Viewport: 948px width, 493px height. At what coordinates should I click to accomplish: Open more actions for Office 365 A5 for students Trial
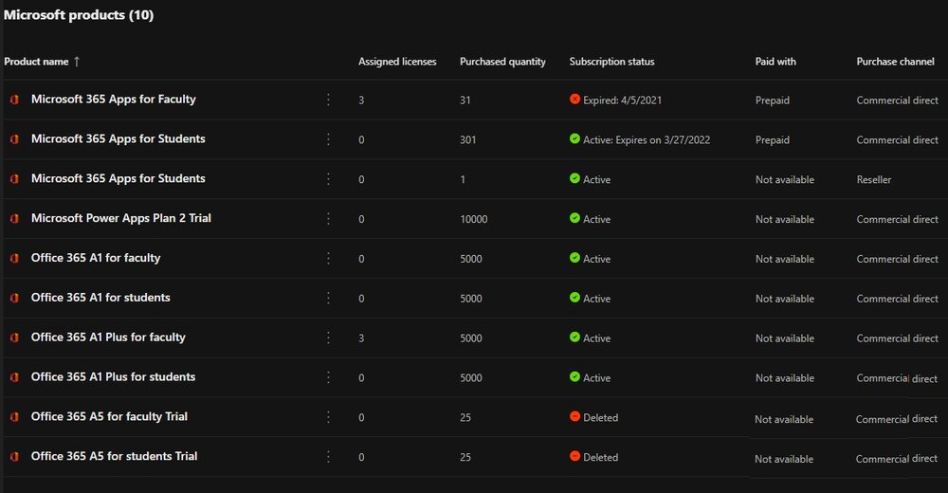tap(328, 457)
